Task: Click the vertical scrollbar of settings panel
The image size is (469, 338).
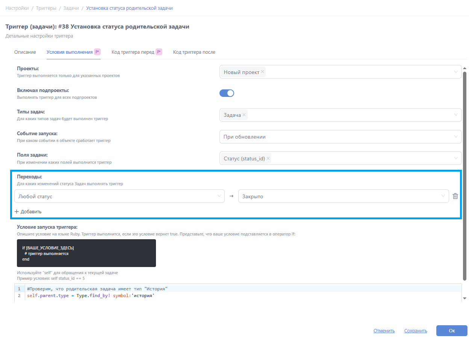Action: 464,173
